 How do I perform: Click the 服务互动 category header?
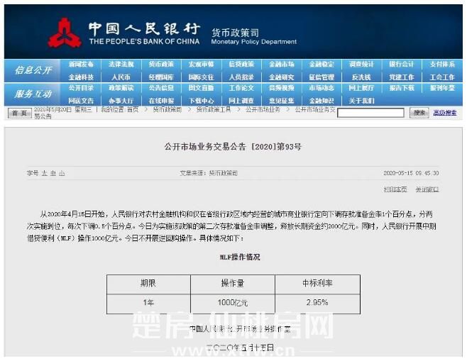point(33,94)
